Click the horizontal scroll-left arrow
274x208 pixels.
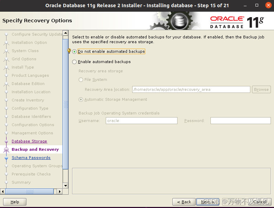coord(3,192)
